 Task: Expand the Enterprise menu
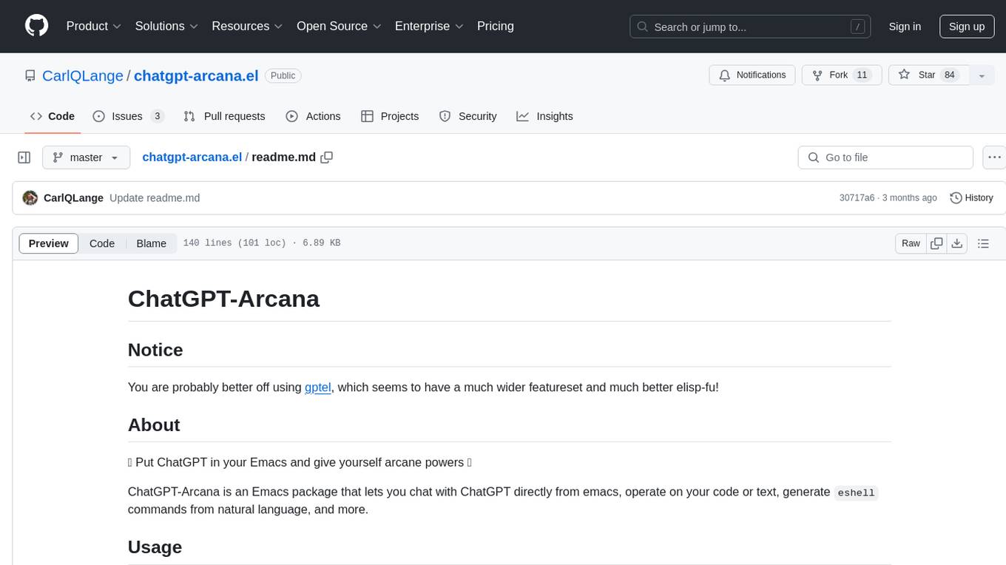click(429, 26)
